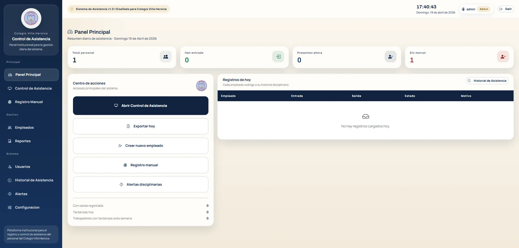Click the Sin marcar stat card
Screen dimensions: 519x248
[x=459, y=57]
